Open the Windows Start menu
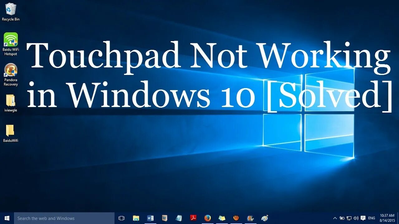Viewport: 399px width, 224px height. (7, 218)
